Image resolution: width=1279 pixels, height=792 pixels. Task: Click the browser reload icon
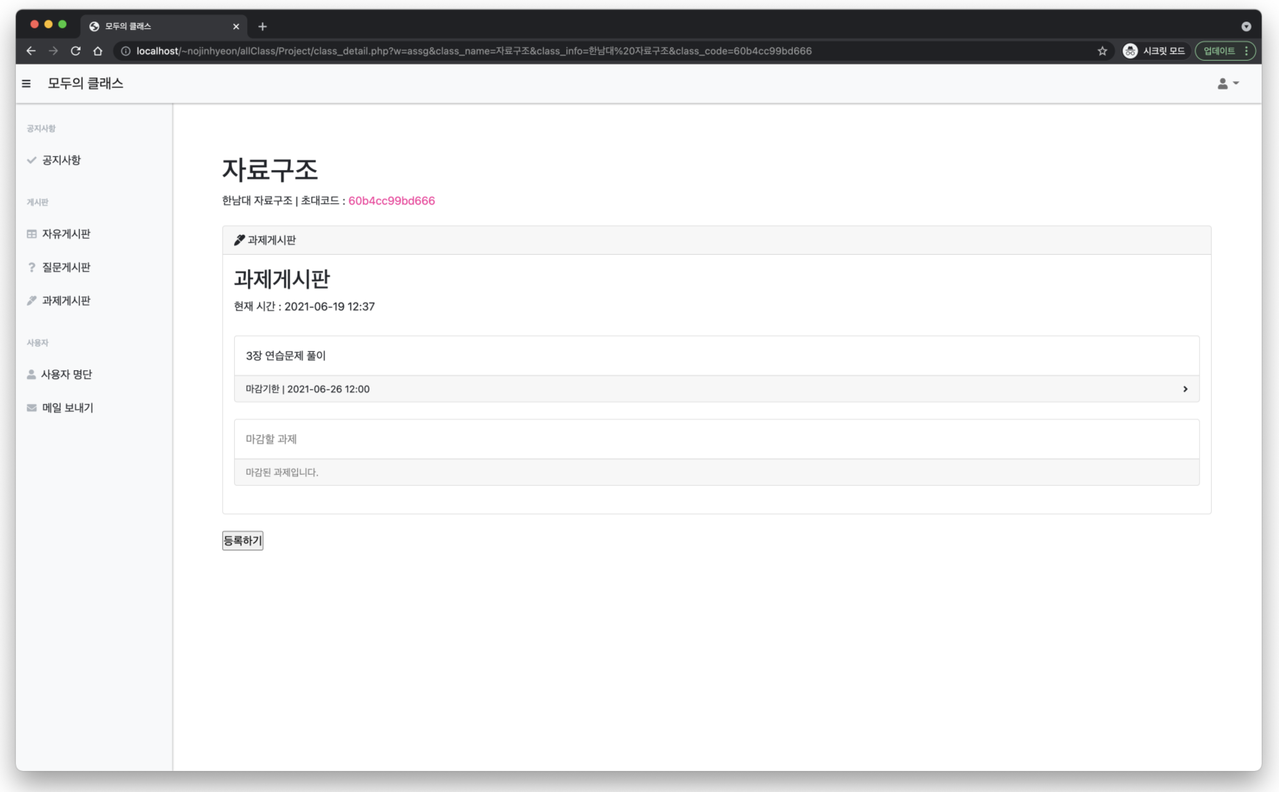tap(76, 51)
